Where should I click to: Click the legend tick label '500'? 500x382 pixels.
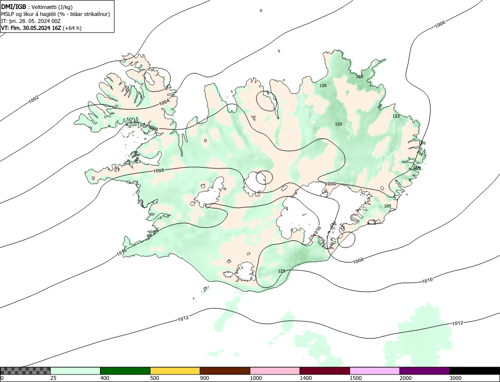coord(154,378)
